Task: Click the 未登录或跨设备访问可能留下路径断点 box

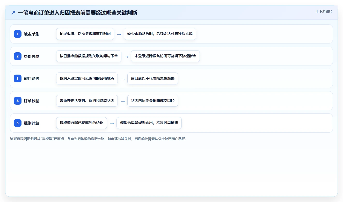Action: click(x=165, y=56)
